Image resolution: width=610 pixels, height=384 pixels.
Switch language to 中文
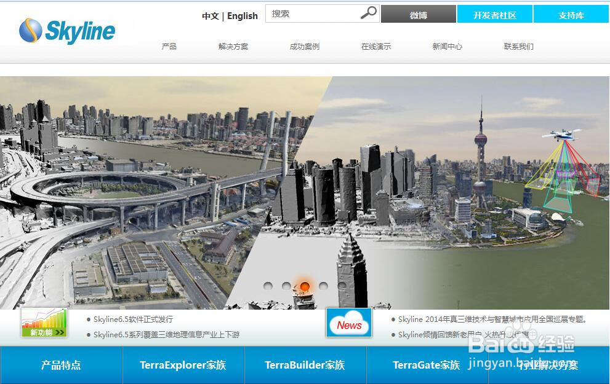click(211, 16)
